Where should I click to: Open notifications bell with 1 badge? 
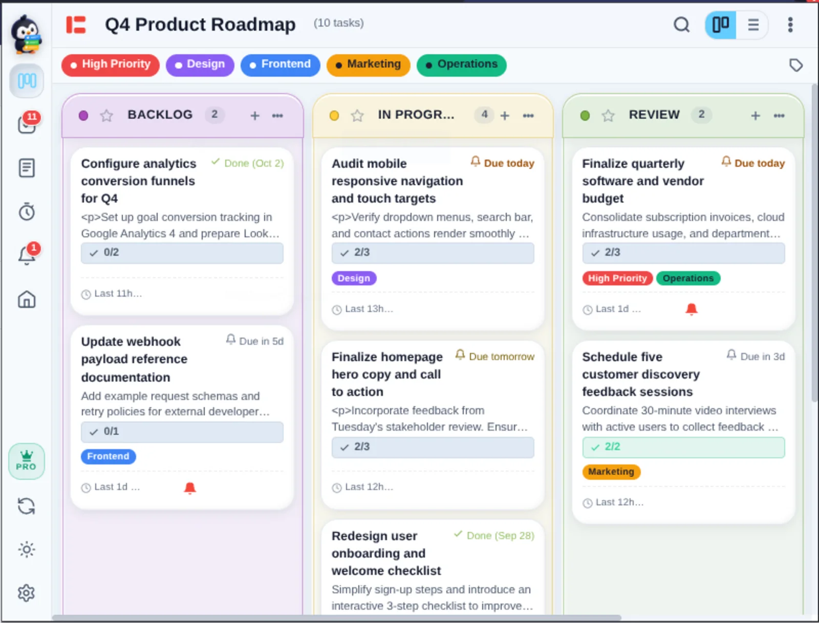pyautogui.click(x=27, y=254)
